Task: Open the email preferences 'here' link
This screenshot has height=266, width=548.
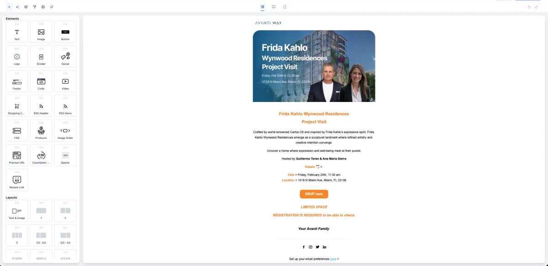Action: coord(333,259)
